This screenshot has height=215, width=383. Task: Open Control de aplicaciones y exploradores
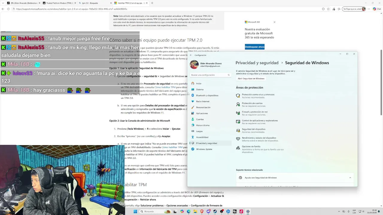(x=257, y=122)
